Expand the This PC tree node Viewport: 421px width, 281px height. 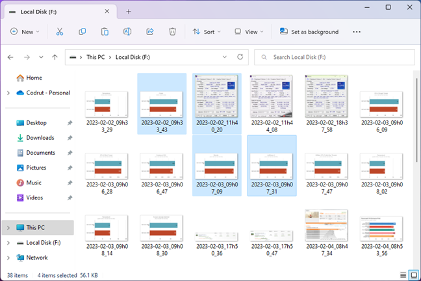[8, 228]
